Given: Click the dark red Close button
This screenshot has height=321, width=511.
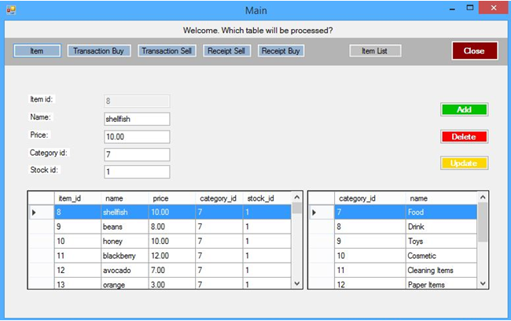Looking at the screenshot, I should [475, 50].
